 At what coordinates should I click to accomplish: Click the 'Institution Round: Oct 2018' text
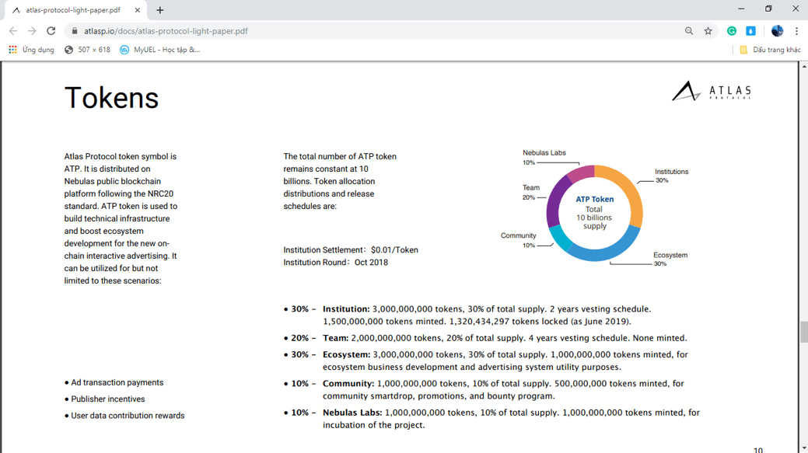click(x=335, y=262)
